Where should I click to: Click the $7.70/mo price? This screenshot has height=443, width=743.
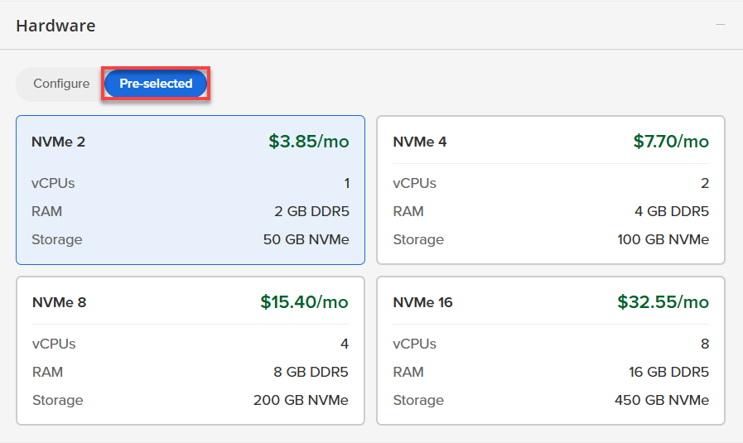coord(671,142)
